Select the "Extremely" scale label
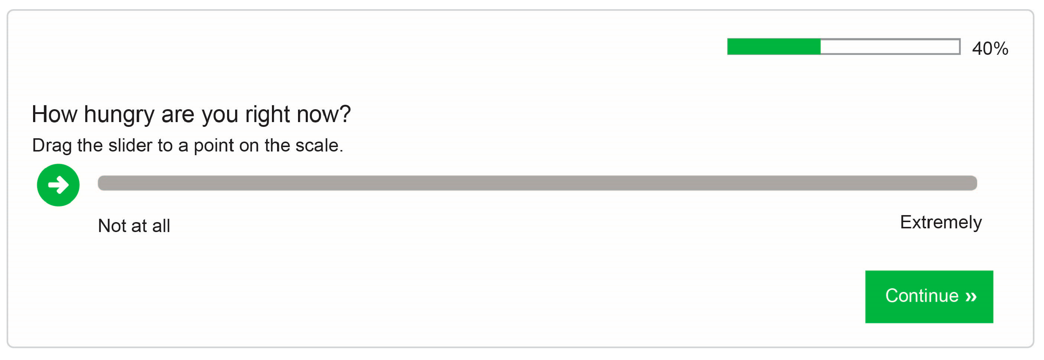 click(x=940, y=222)
